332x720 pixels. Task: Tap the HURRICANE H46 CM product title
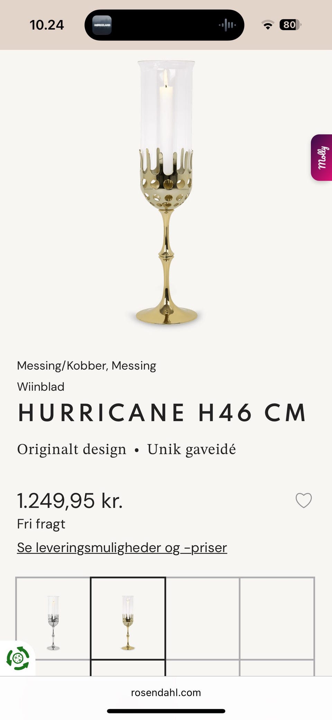[163, 412]
